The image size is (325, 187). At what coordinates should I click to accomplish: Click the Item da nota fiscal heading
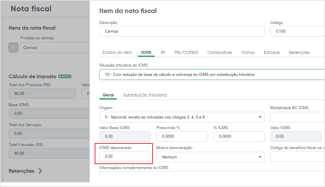pos(128,11)
